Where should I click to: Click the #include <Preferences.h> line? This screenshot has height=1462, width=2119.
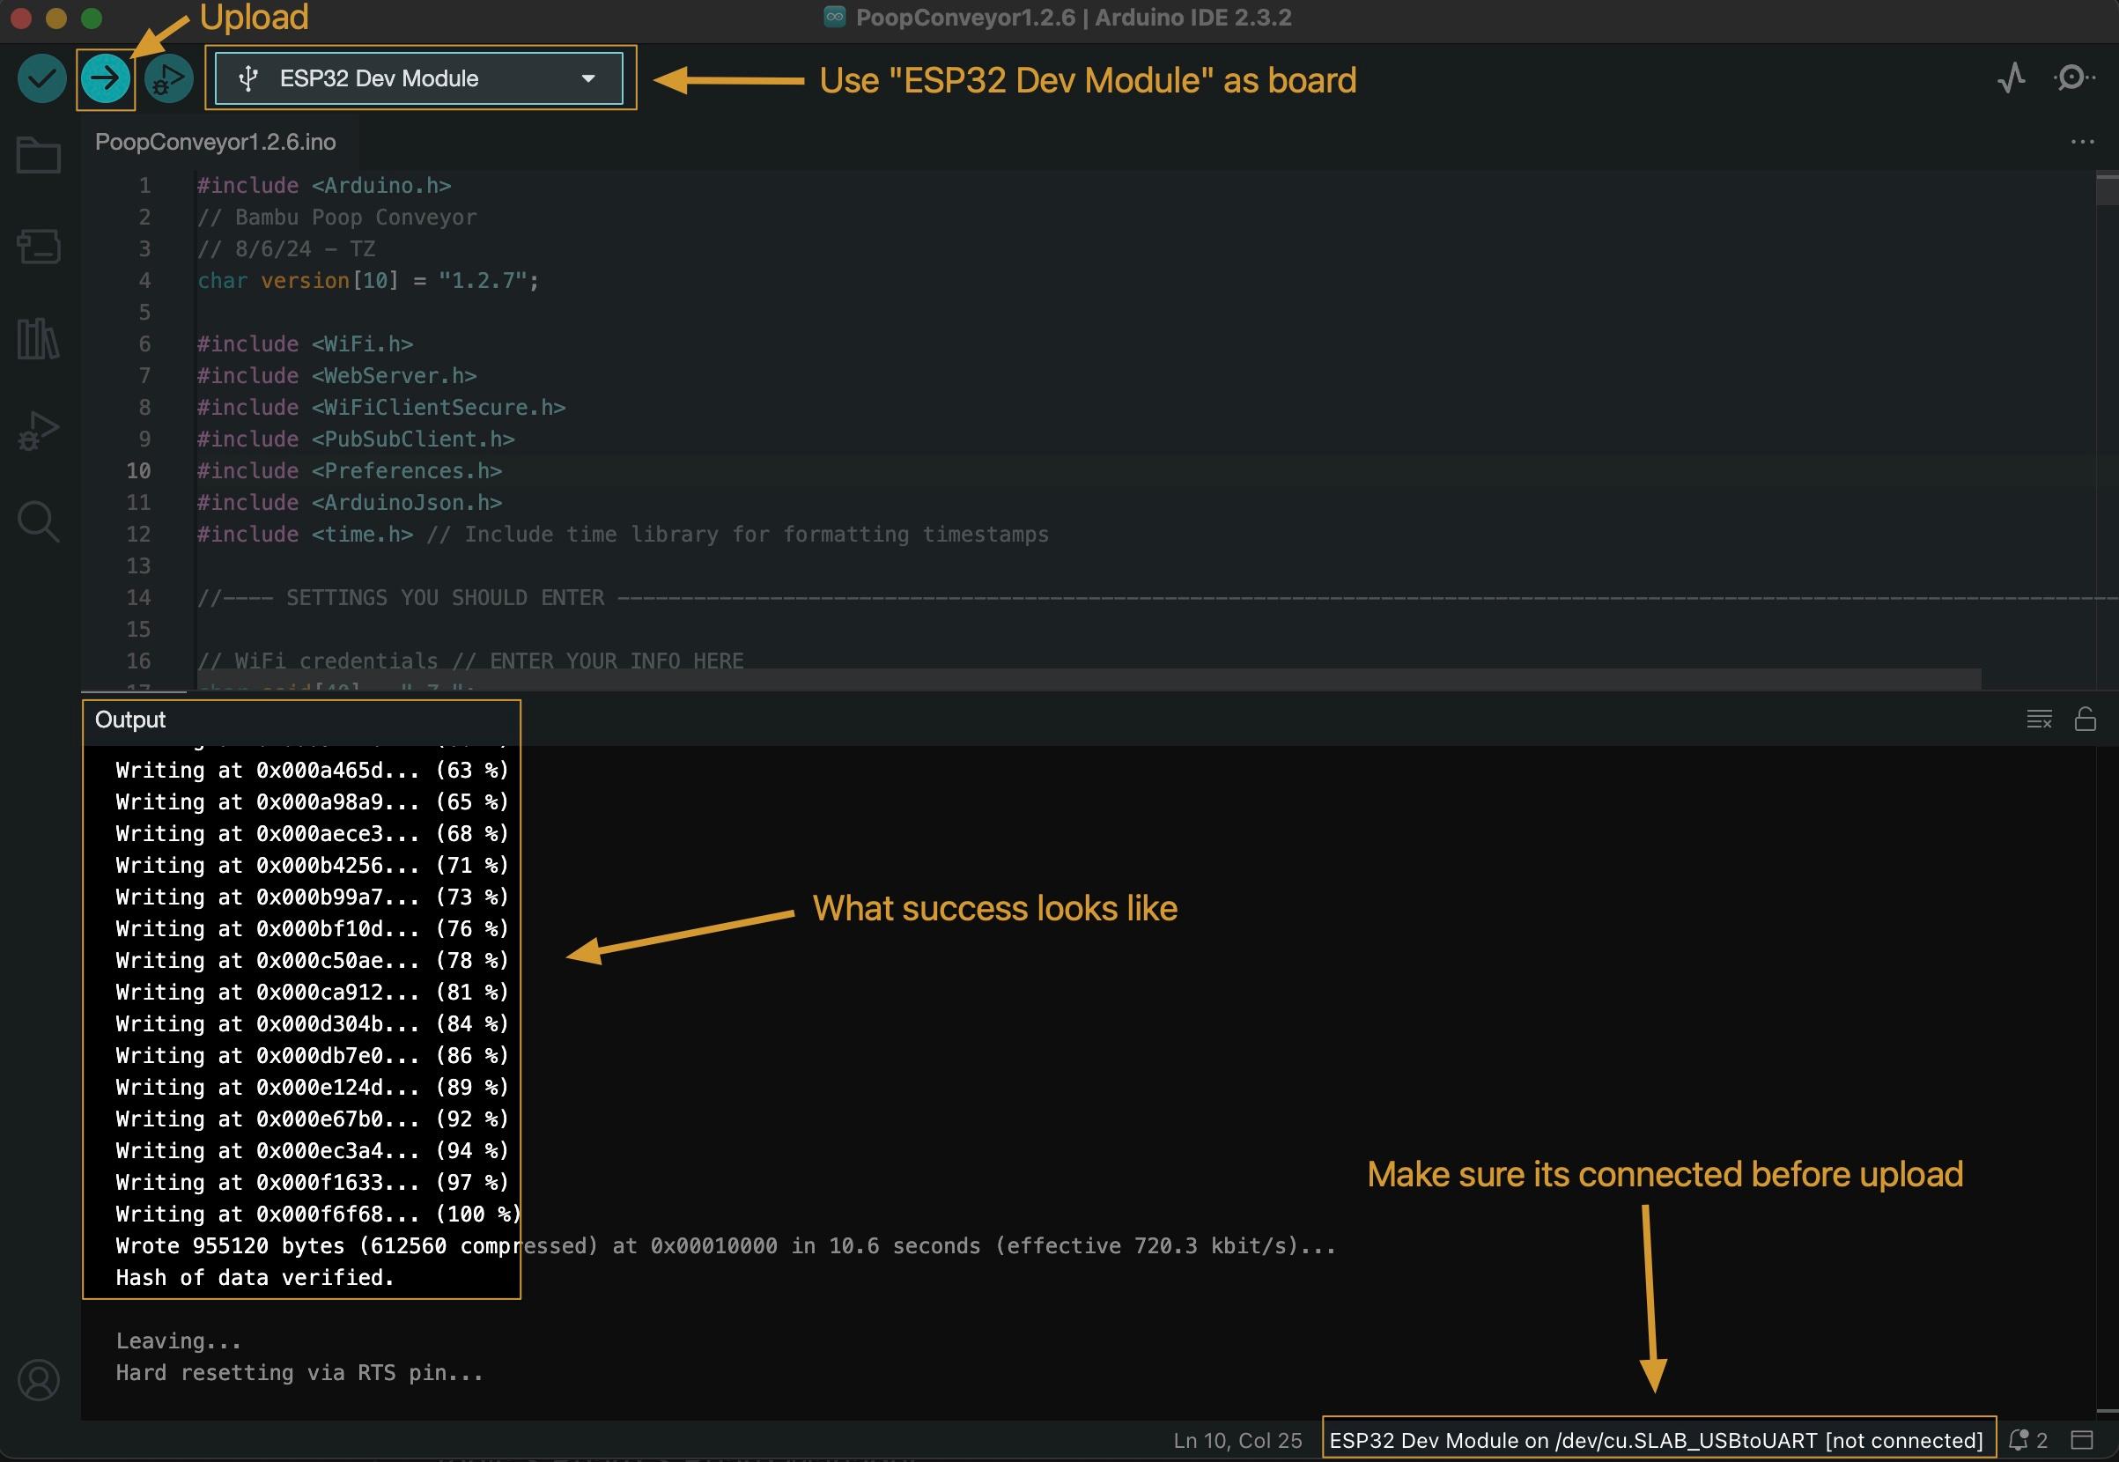click(x=349, y=471)
